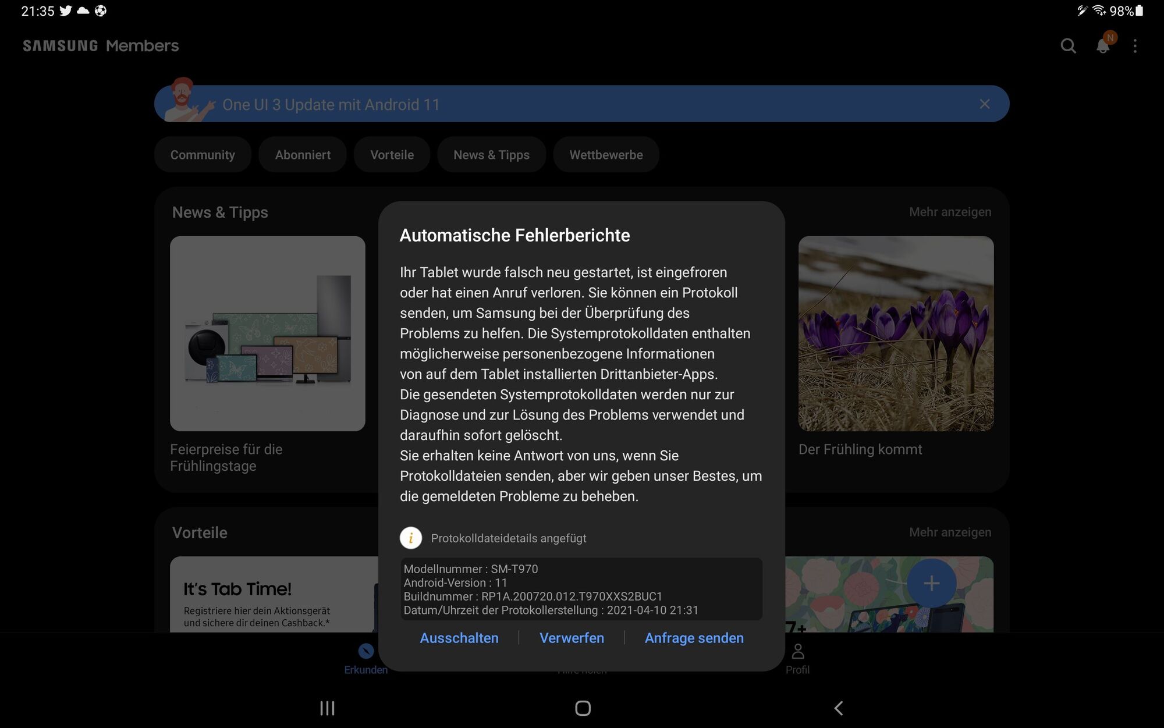1164x728 pixels.
Task: Select the Vorteile tab chip
Action: 392,155
